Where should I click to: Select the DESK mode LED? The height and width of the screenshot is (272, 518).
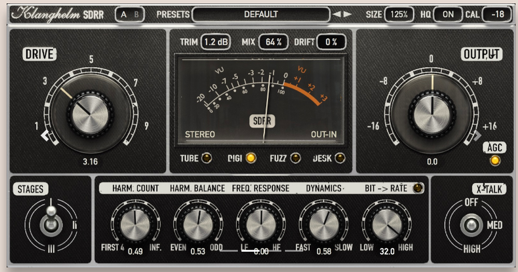340,158
